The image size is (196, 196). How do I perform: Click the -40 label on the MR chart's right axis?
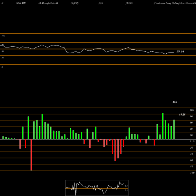click(191, 154)
